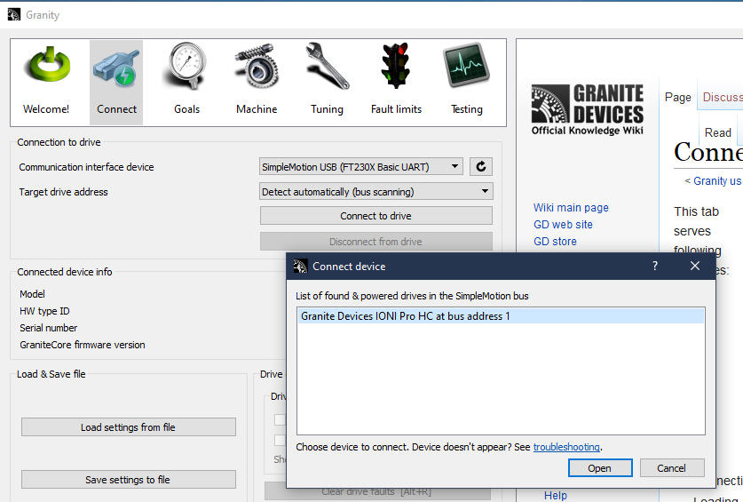Click the Connect device dialog icon
The image size is (743, 502).
tap(300, 267)
